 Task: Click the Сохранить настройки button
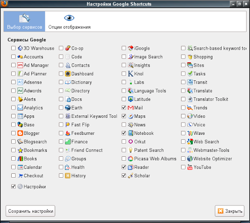click(x=30, y=211)
